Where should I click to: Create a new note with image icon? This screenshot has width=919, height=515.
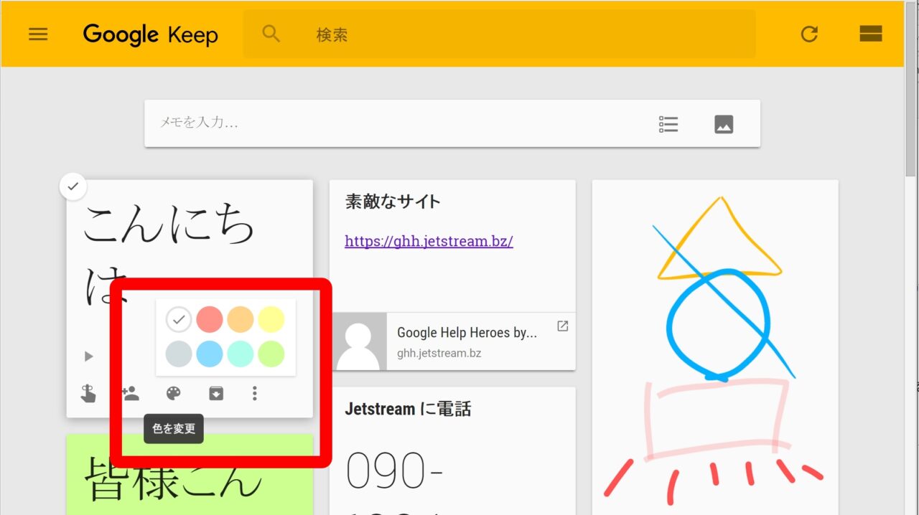(x=724, y=124)
